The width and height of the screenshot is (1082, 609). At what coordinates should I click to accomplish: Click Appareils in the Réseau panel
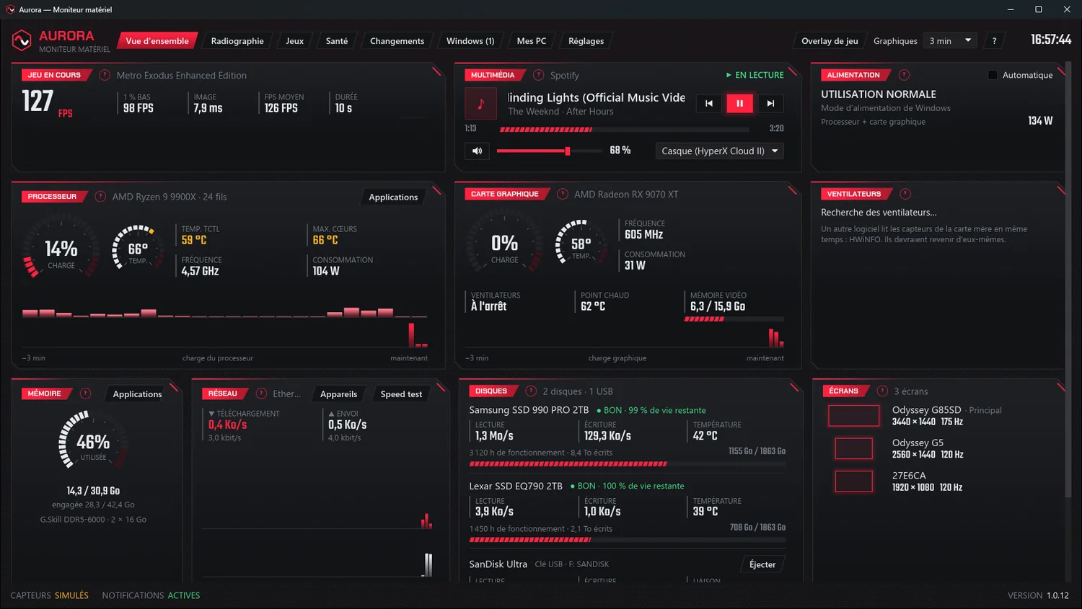338,394
